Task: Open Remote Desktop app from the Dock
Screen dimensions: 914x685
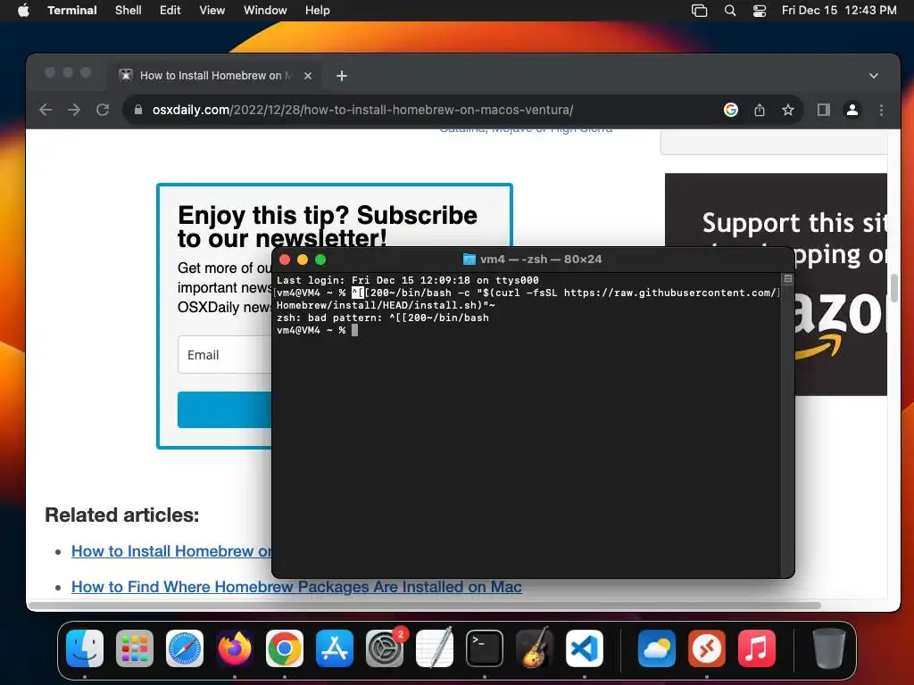Action: click(707, 648)
